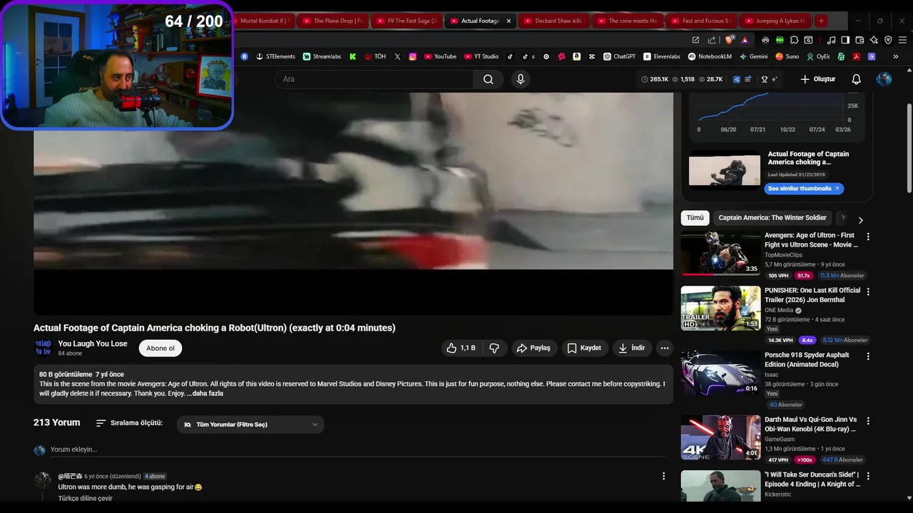Click See similar thumbnails button
This screenshot has height=513, width=913.
coord(804,189)
